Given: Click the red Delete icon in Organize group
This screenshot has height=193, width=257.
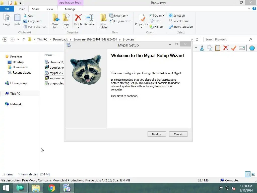Looking at the screenshot, I should pyautogui.click(x=78, y=18).
